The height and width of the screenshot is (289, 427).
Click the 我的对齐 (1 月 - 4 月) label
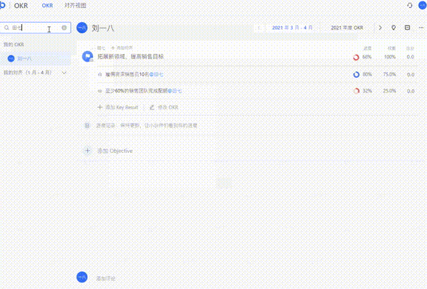(27, 72)
